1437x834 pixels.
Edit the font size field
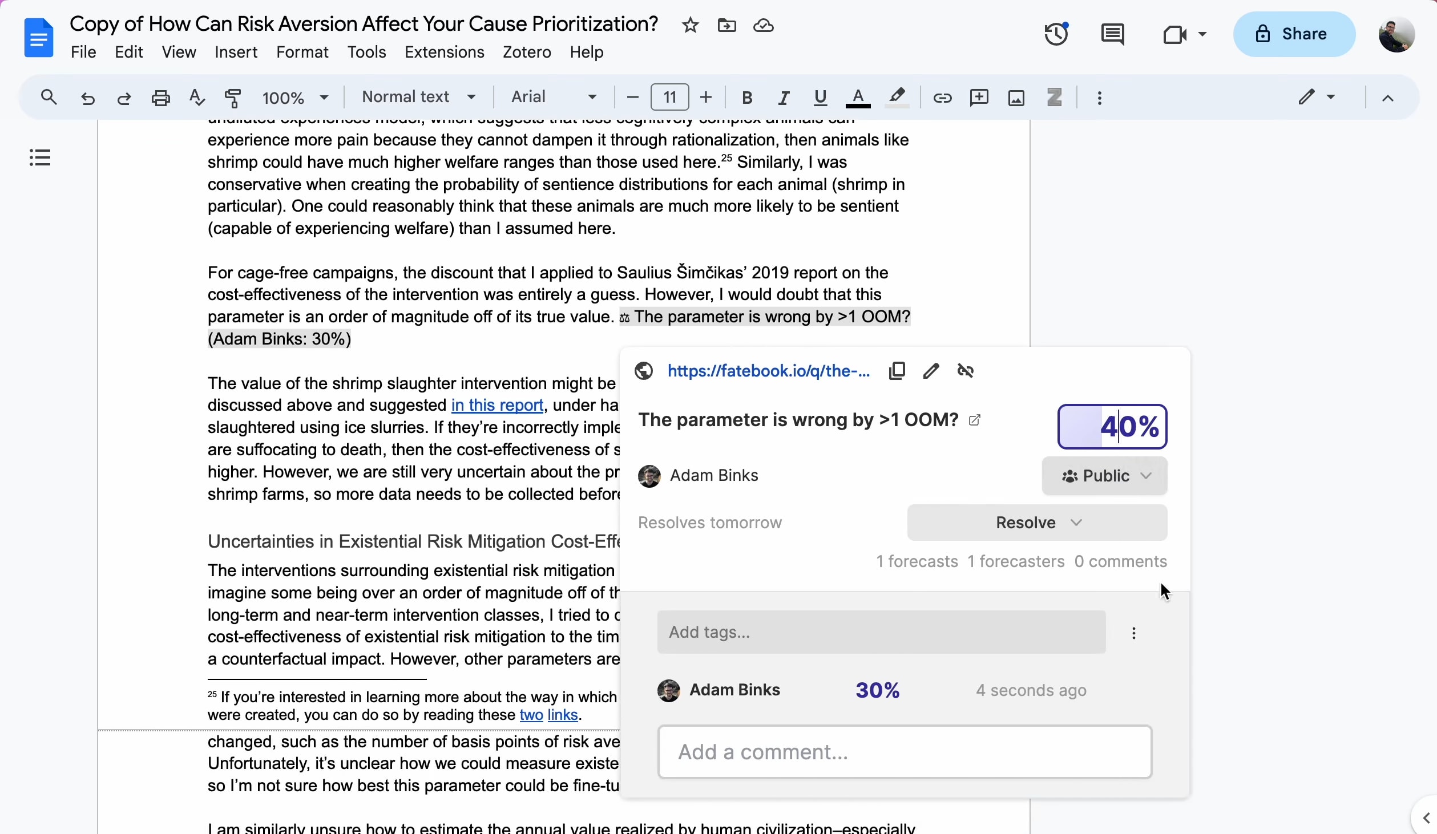670,97
